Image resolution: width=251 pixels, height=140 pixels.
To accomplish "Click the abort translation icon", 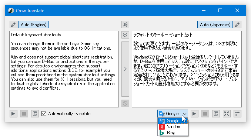I will point(125,103).
